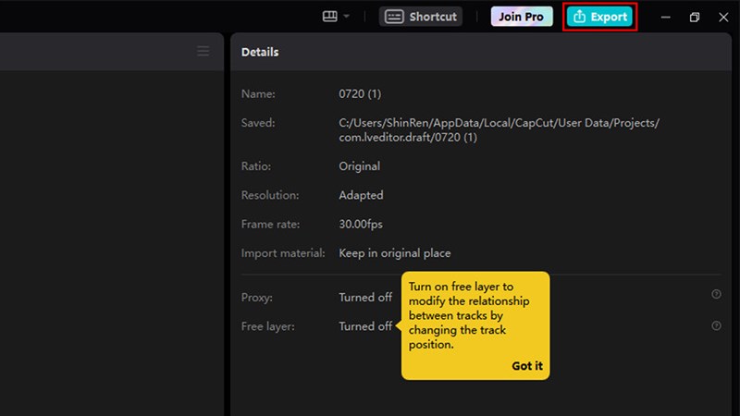Expand the layout dropdown arrow

click(x=346, y=17)
